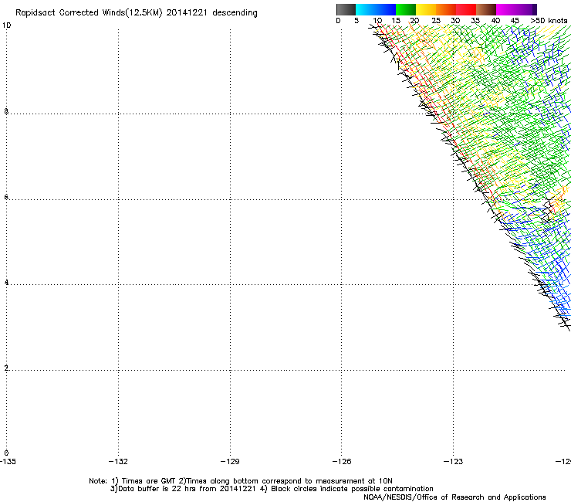Select the latitude axis label "4"

click(x=6, y=283)
